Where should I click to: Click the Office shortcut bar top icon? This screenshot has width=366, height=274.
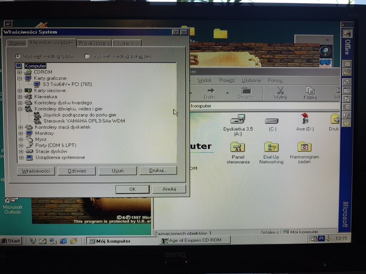[x=347, y=34]
